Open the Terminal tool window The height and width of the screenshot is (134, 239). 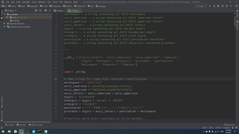(21, 125)
